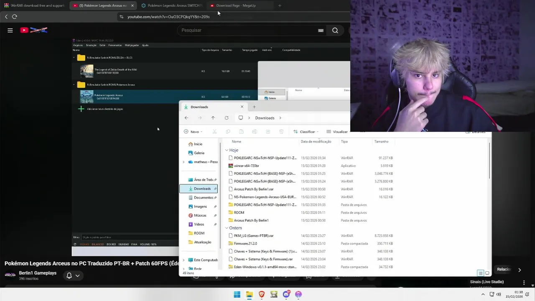The image size is (535, 301).
Task: Select Início in Explorer navigation pane
Action: pyautogui.click(x=199, y=144)
